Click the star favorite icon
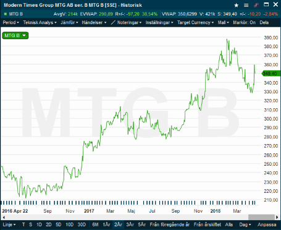The image size is (281, 230). (237, 5)
